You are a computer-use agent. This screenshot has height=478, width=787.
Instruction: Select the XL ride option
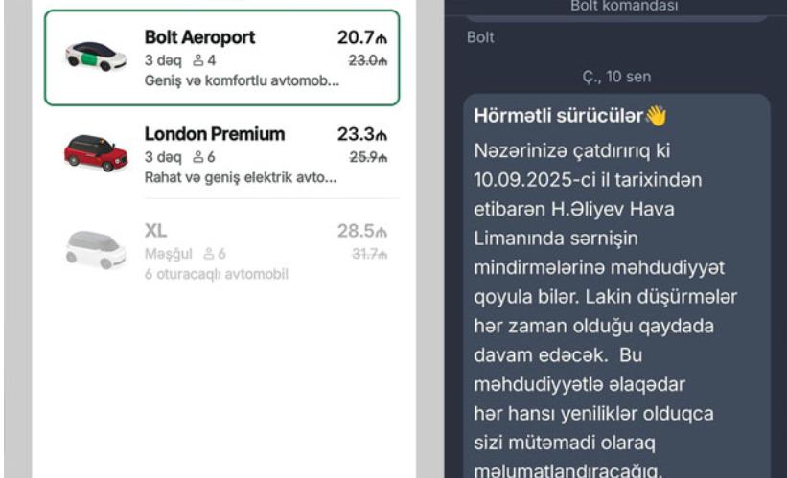coord(154,232)
